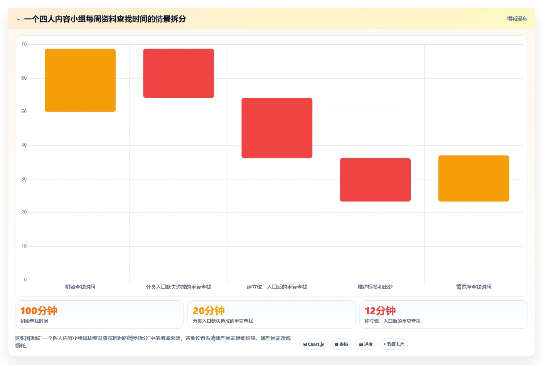
Task: Click the 20分钟 value text
Action: point(209,311)
